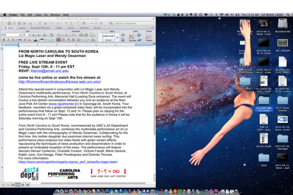Image resolution: width=293 pixels, height=195 pixels.
Task: Select Normal style in Styles gallery
Action: pyautogui.click(x=108, y=38)
